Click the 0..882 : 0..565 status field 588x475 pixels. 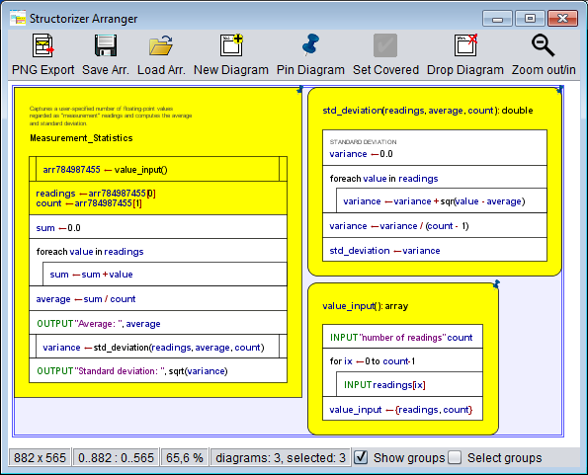pyautogui.click(x=116, y=457)
